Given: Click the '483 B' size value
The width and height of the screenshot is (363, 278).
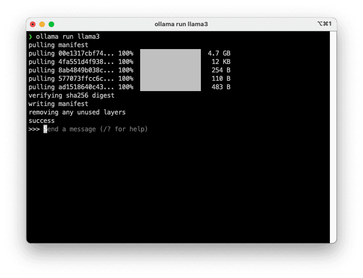Looking at the screenshot, I should [221, 87].
